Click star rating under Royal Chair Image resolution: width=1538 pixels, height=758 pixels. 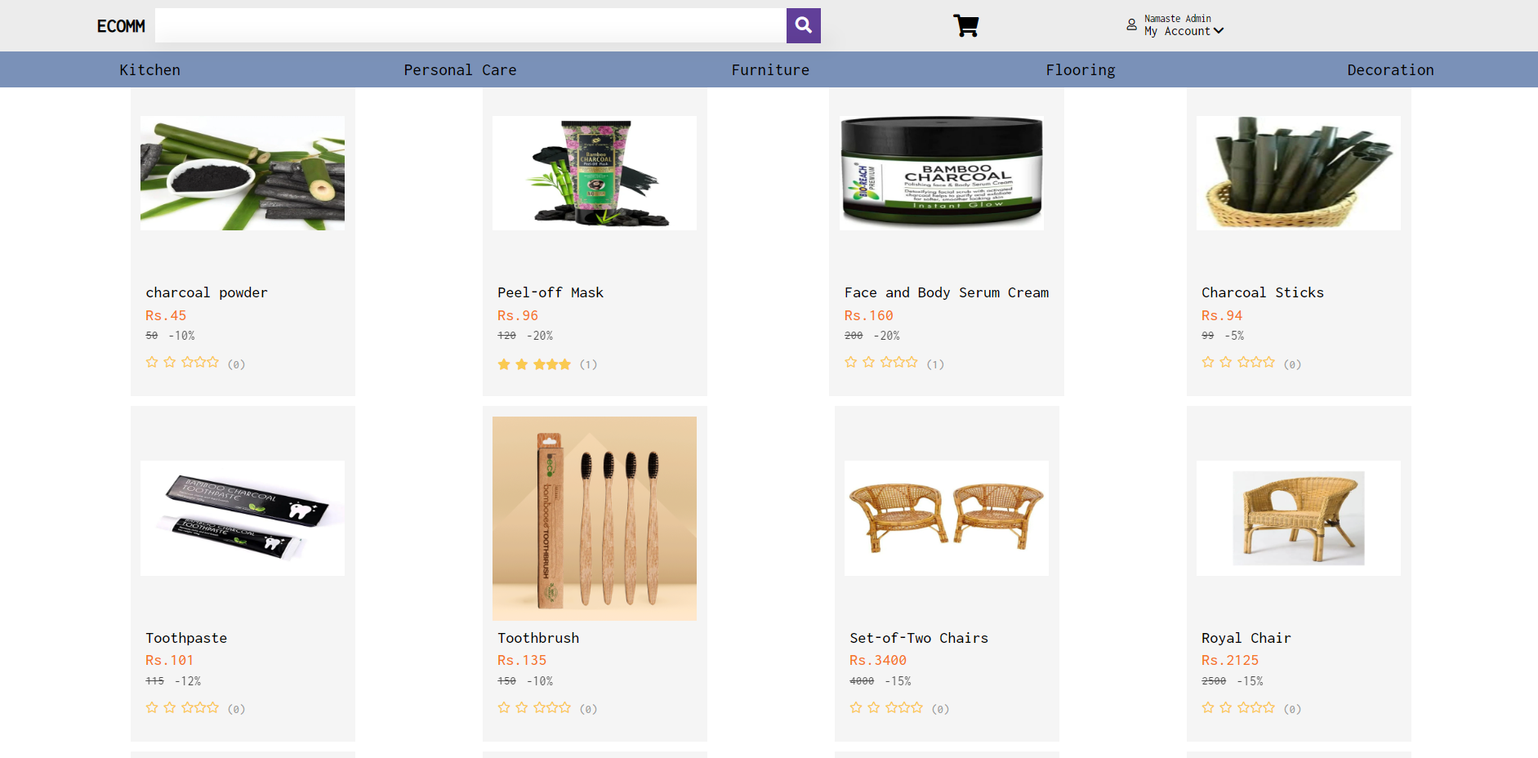pos(1238,707)
